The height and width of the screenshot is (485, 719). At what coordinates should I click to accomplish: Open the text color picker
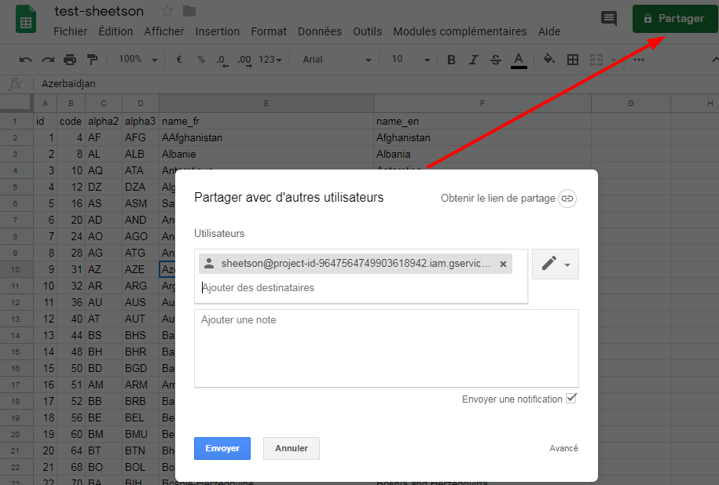pyautogui.click(x=519, y=60)
